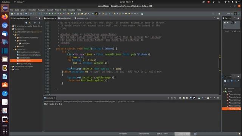Switch to the numbers2.txt editor tab
The image size is (242, 136).
(82, 18)
